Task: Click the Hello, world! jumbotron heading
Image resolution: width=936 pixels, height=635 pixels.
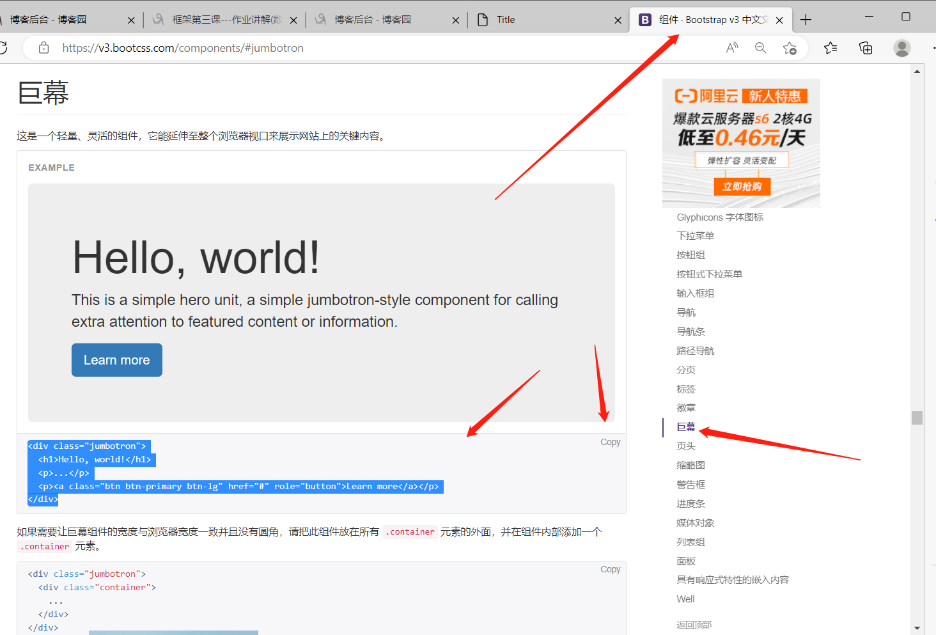Action: click(196, 258)
